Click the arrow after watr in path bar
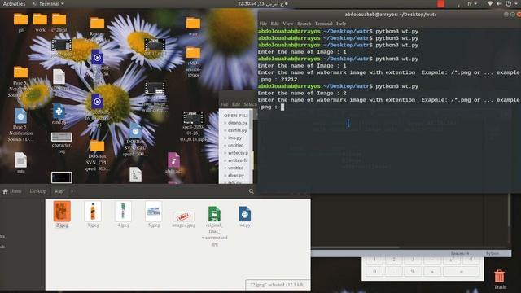 point(72,191)
